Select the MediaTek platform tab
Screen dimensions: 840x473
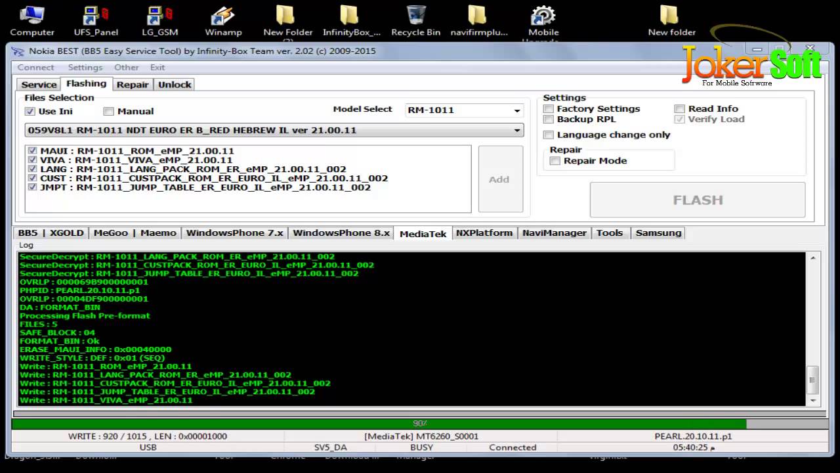[x=423, y=233]
